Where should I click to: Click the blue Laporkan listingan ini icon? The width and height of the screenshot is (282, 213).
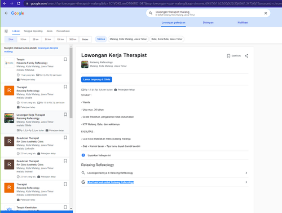point(83,155)
